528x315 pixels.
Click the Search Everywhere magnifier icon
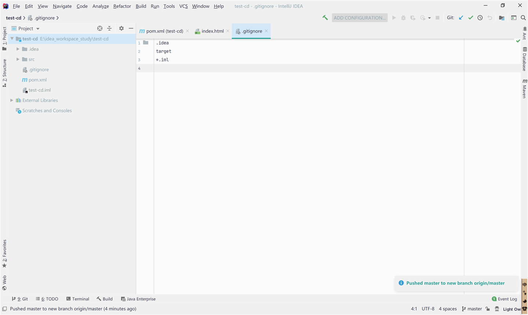coord(523,18)
